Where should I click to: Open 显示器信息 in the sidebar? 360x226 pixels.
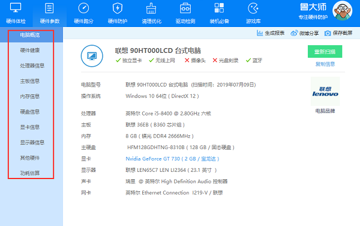point(32,142)
